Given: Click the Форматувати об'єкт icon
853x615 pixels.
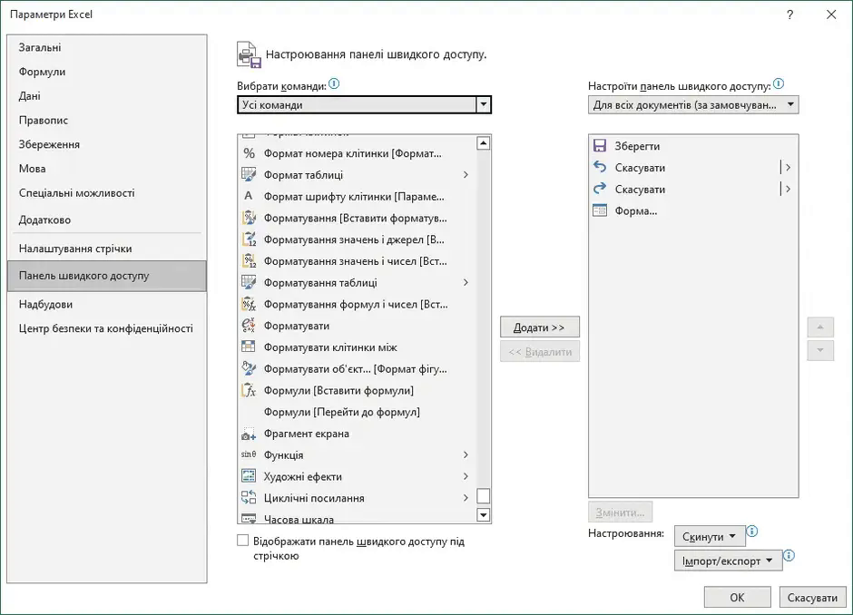Looking at the screenshot, I should 249,368.
